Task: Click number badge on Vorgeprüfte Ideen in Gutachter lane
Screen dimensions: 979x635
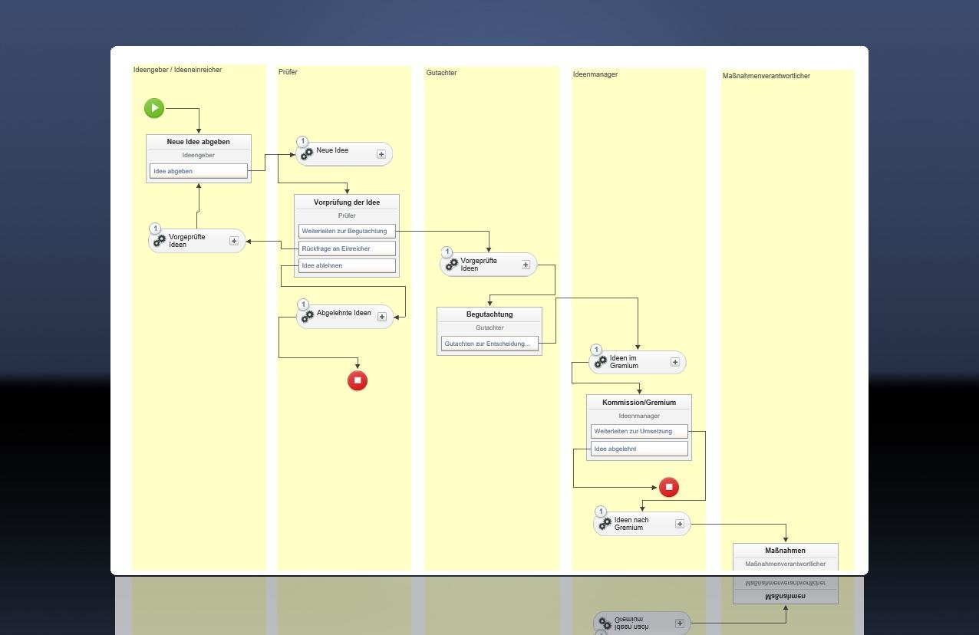Action: [447, 252]
